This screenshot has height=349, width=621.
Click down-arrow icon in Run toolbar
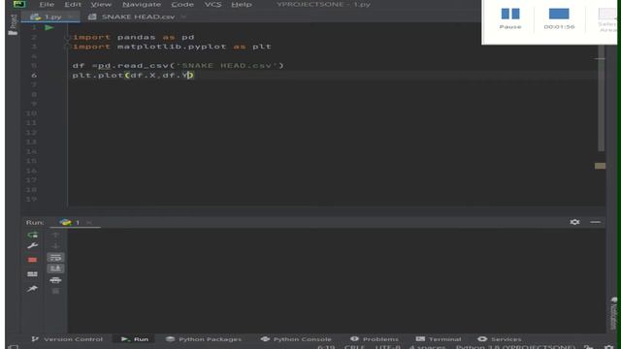[55, 246]
